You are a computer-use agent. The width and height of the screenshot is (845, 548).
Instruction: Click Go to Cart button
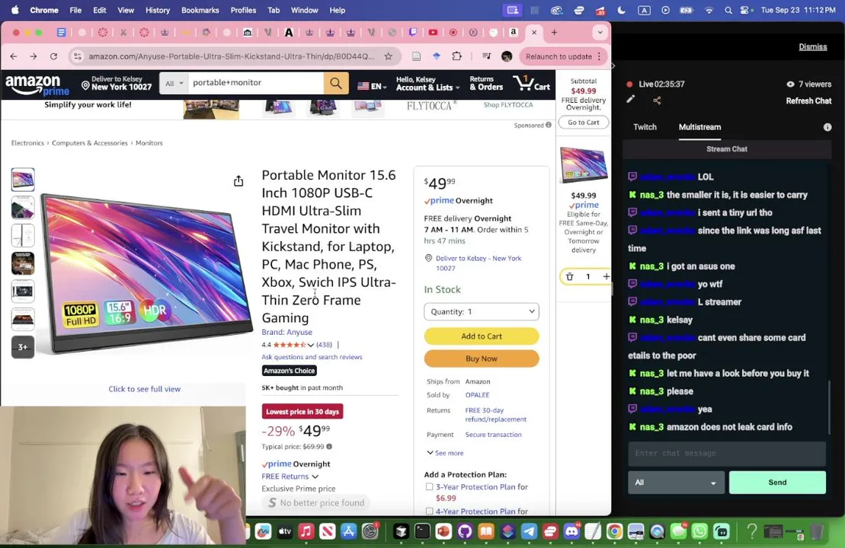click(x=583, y=123)
